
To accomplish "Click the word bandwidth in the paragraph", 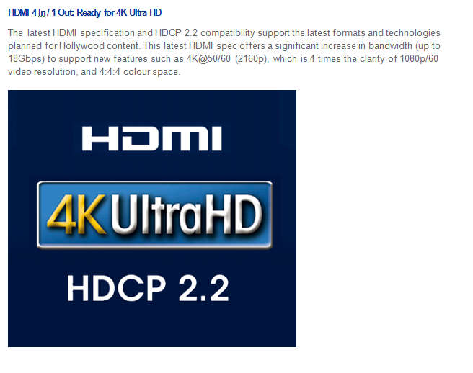I will (390, 46).
